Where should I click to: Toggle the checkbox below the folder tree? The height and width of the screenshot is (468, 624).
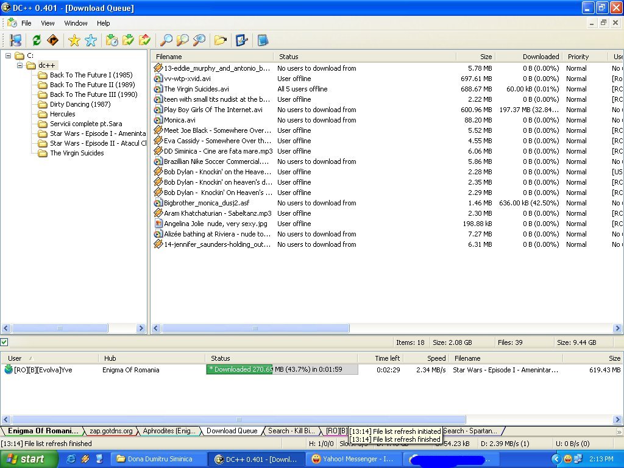(x=4, y=342)
